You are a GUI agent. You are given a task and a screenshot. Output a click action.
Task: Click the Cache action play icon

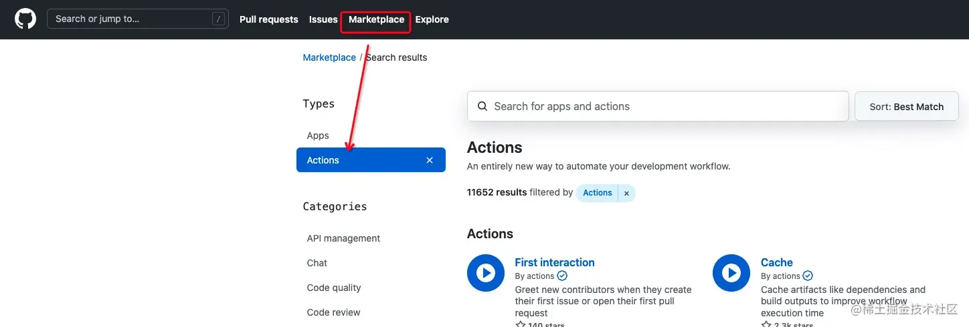(x=731, y=273)
